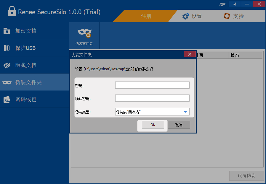The width and height of the screenshot is (266, 184).
Task: Click the crossed eye 隐藏文档 icon
Action: [7, 65]
